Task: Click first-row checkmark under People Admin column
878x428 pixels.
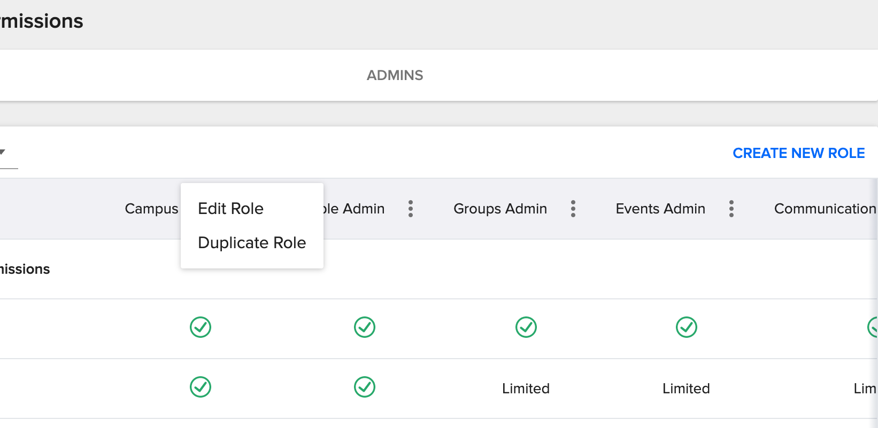Action: (365, 327)
